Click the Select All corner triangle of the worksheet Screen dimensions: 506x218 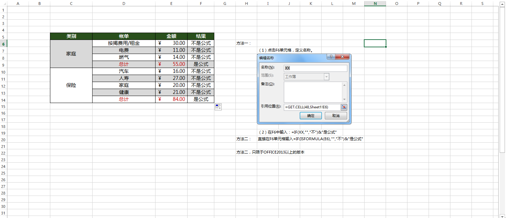tap(5, 4)
